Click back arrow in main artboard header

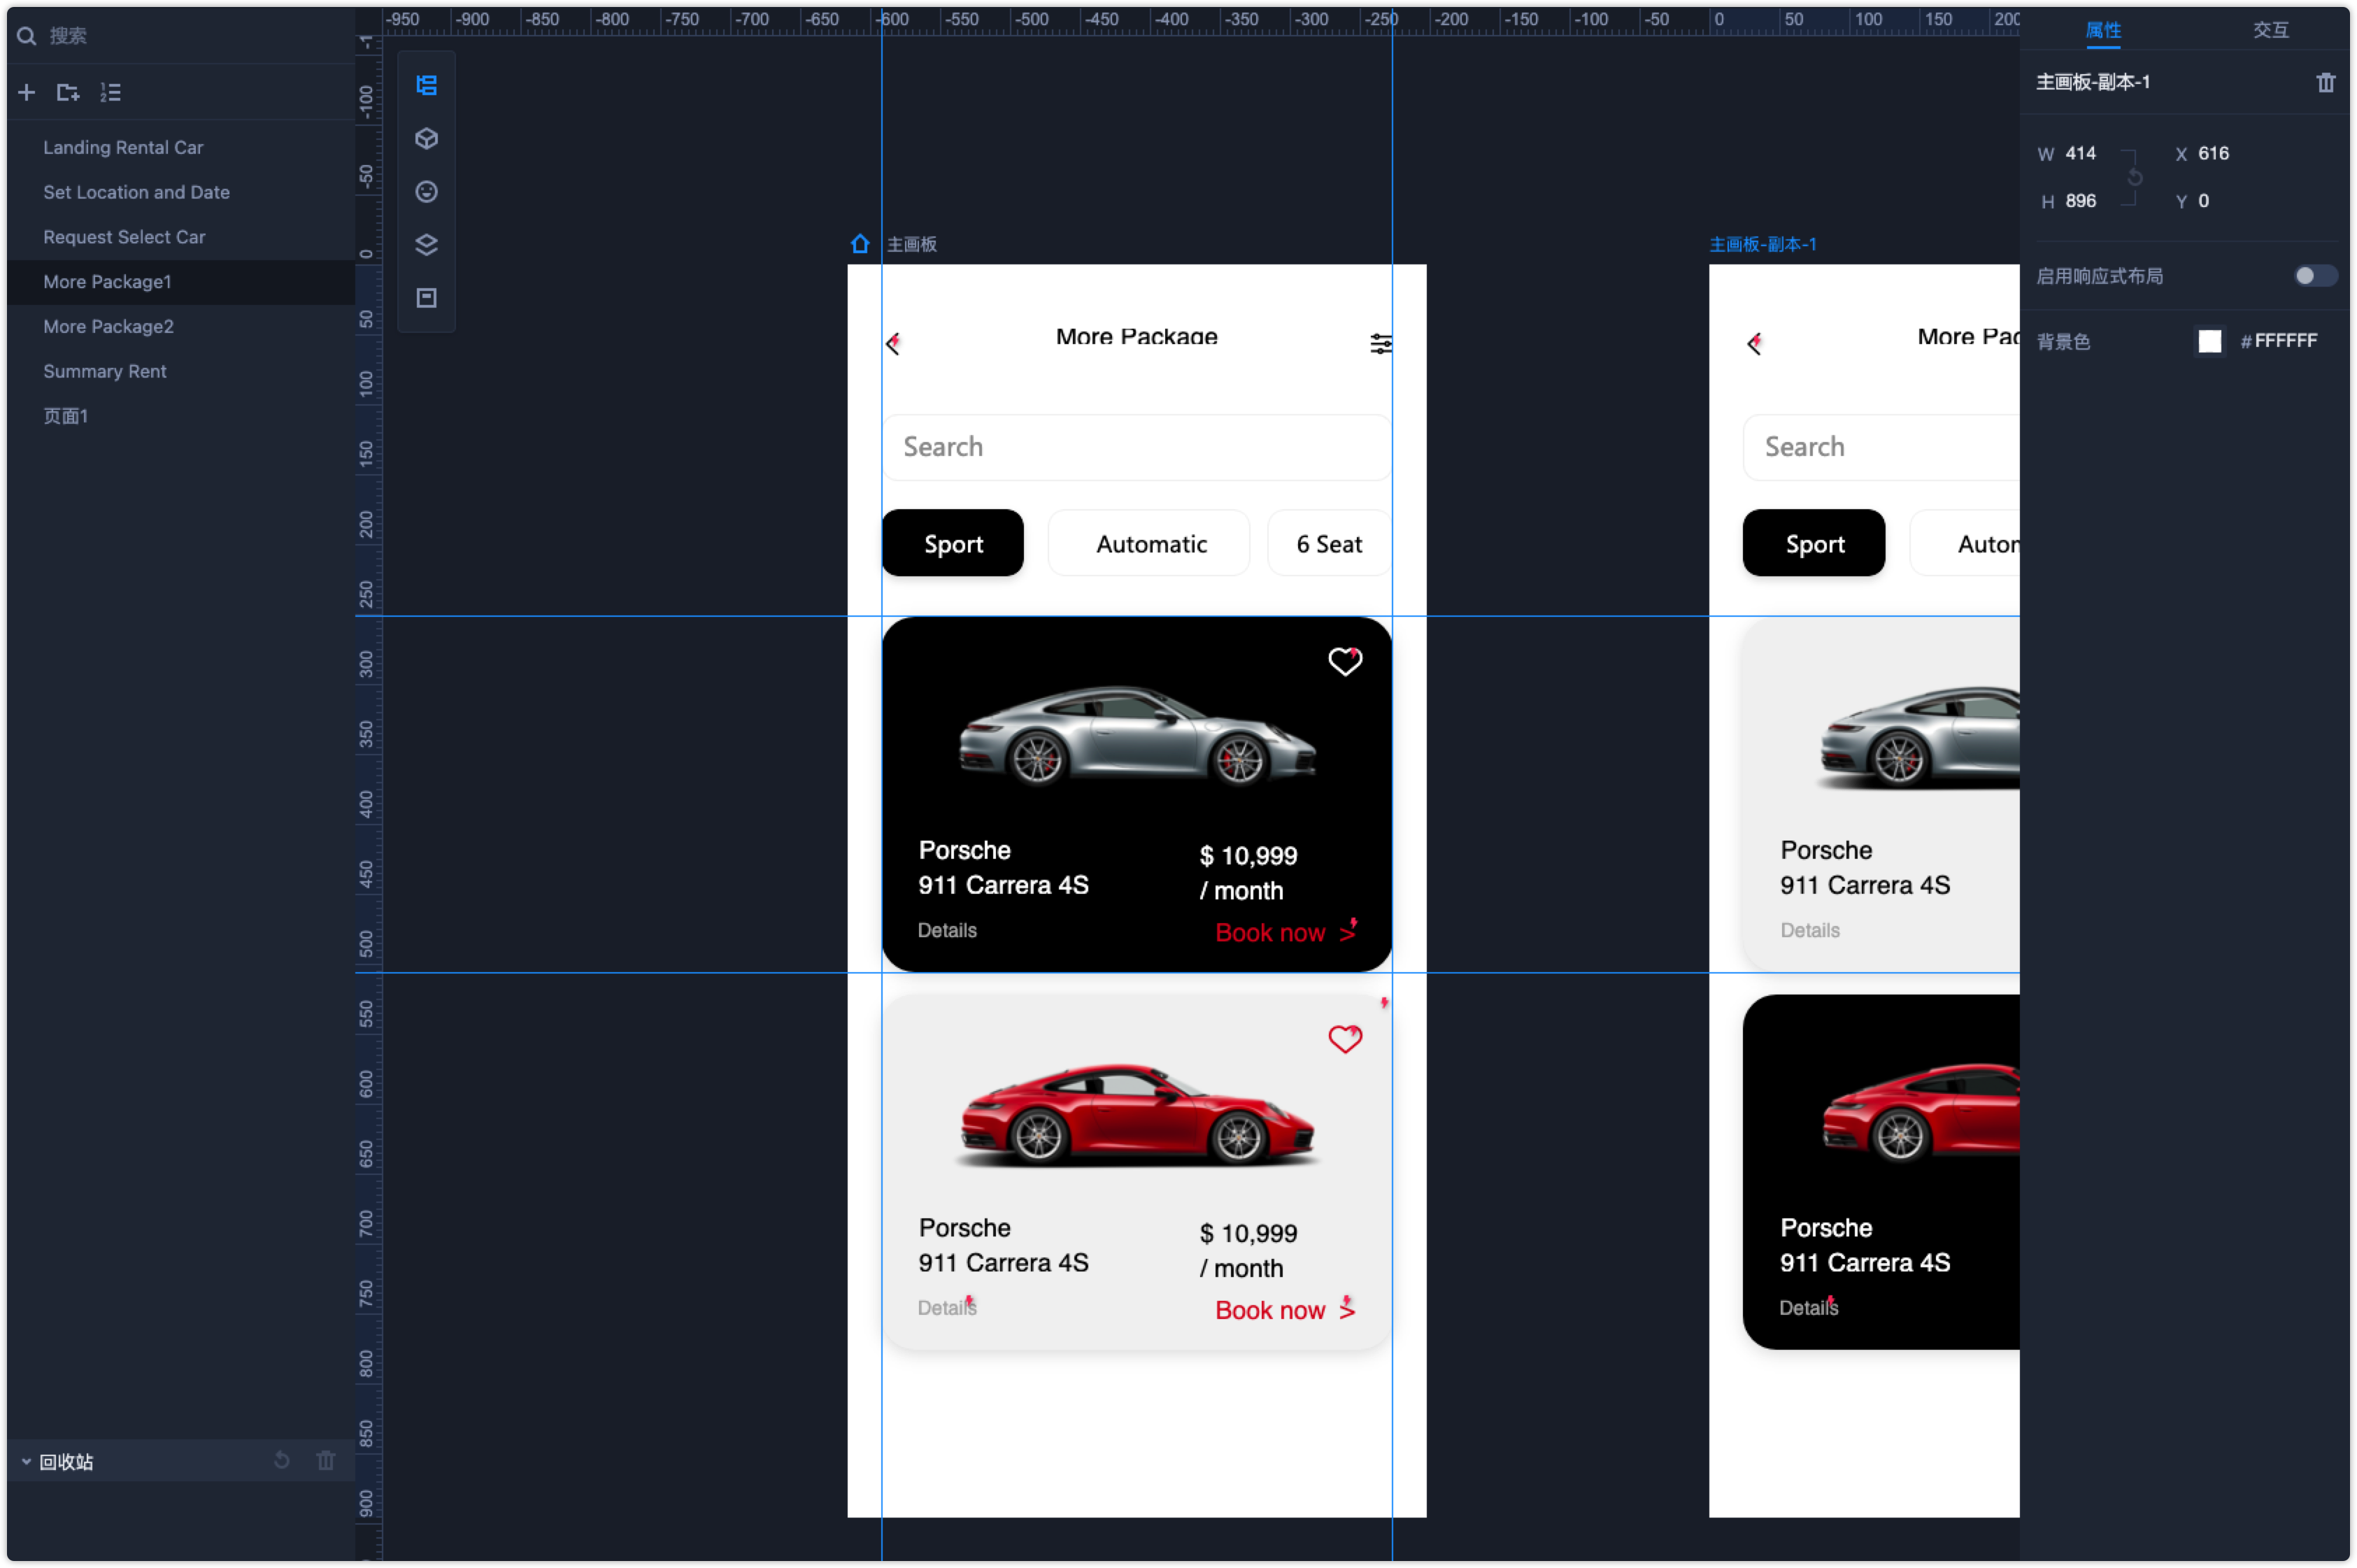[893, 344]
